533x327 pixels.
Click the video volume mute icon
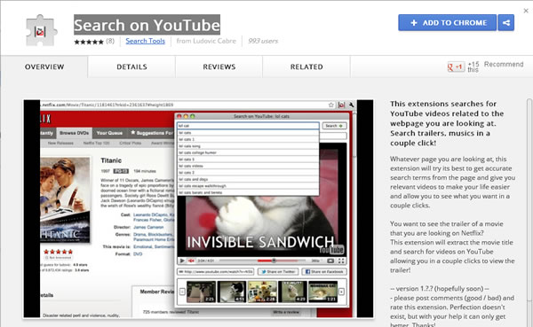pyautogui.click(x=191, y=261)
